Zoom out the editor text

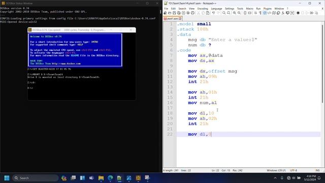pyautogui.click(x=239, y=13)
